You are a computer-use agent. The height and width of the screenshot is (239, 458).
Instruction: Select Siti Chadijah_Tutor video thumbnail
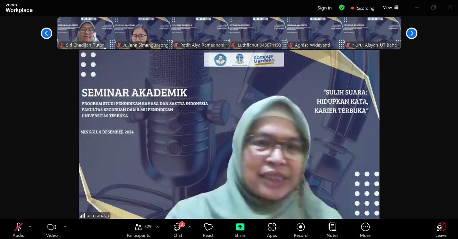pos(86,33)
